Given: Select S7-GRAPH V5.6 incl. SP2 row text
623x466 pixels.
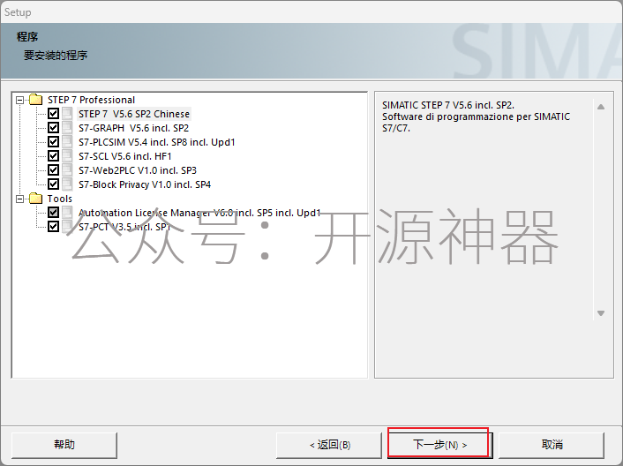Looking at the screenshot, I should (133, 128).
